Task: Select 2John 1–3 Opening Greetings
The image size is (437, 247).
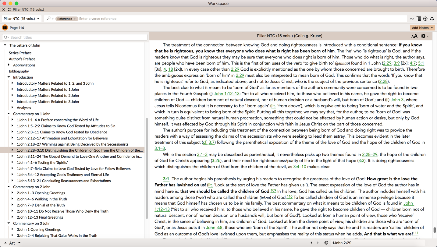Action: coord(41,193)
